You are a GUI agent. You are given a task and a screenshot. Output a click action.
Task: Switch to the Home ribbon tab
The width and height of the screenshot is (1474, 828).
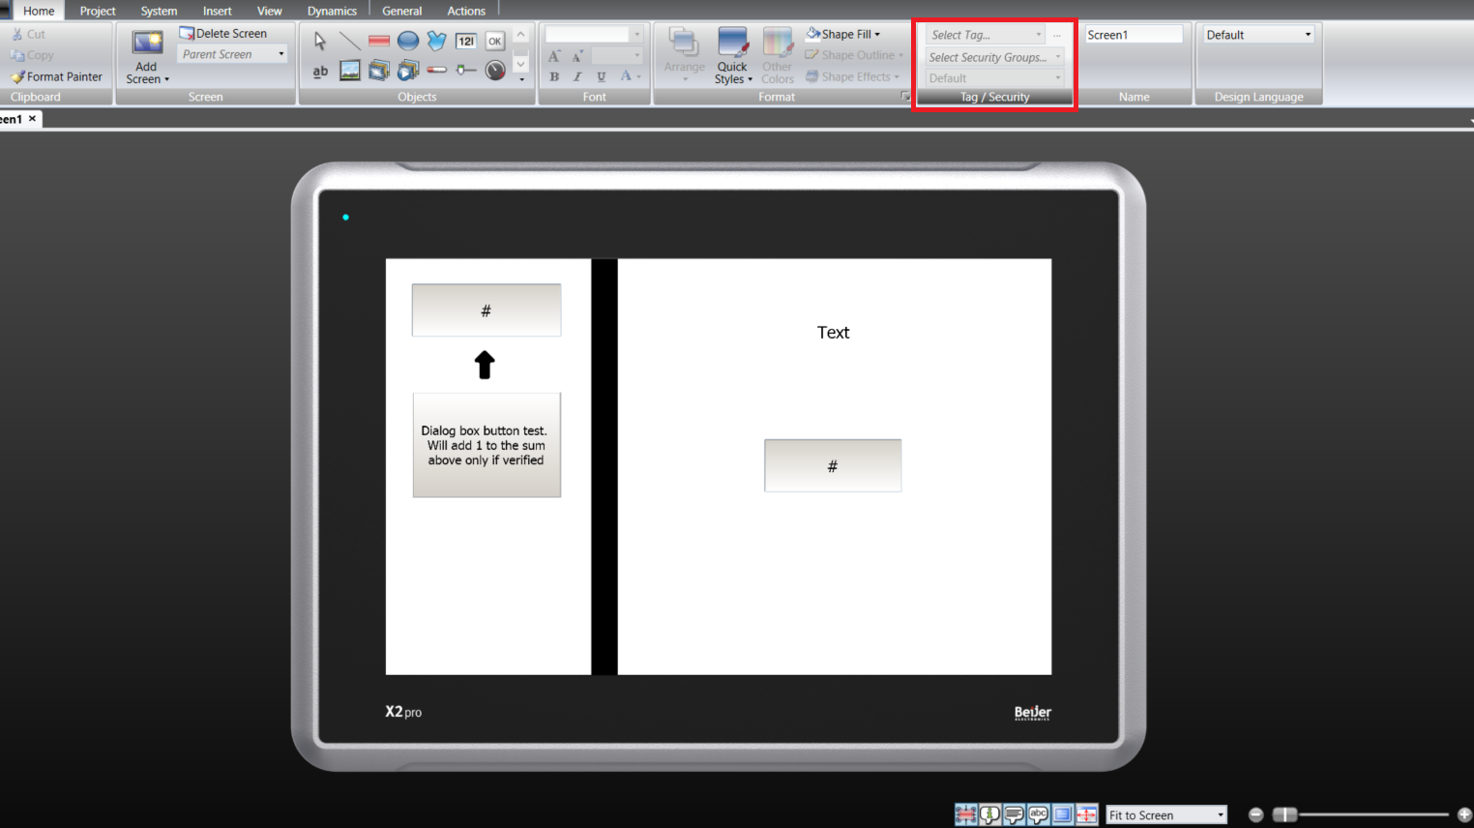coord(39,11)
